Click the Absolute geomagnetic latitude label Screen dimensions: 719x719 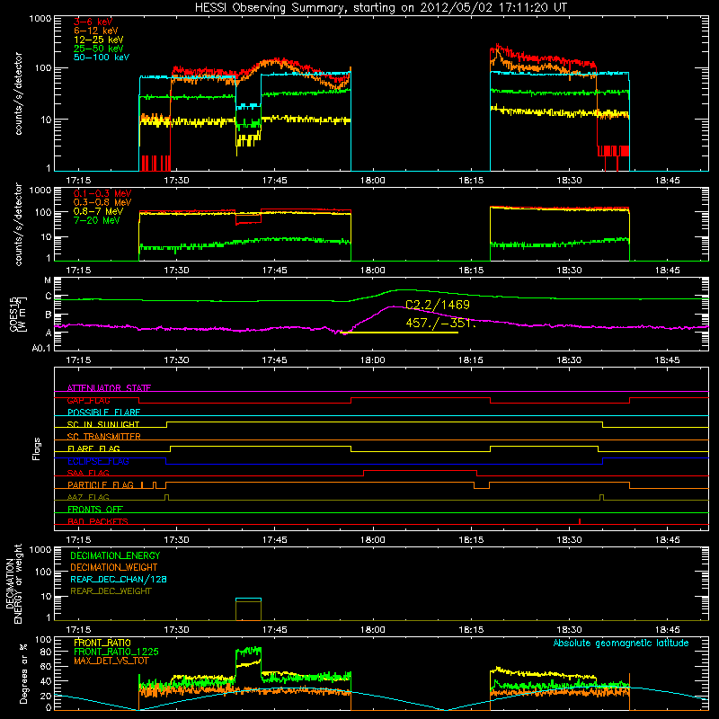pos(621,643)
